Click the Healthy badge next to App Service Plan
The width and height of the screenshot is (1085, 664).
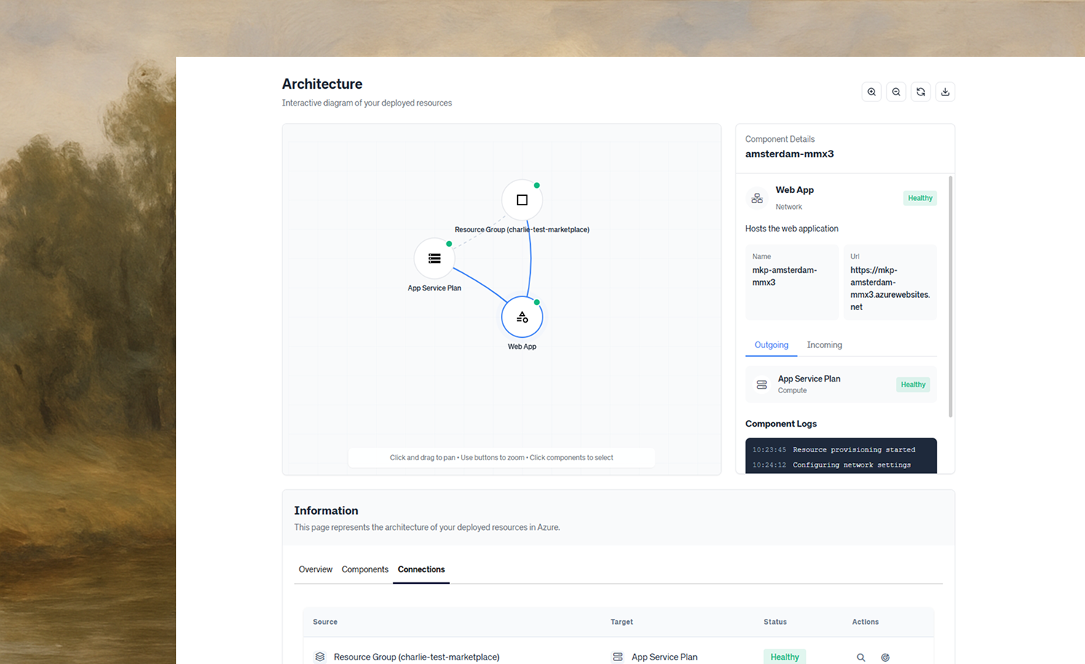click(x=912, y=384)
